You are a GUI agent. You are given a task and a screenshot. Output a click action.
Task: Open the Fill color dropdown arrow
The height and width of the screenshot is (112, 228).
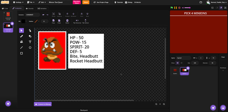(26, 21)
